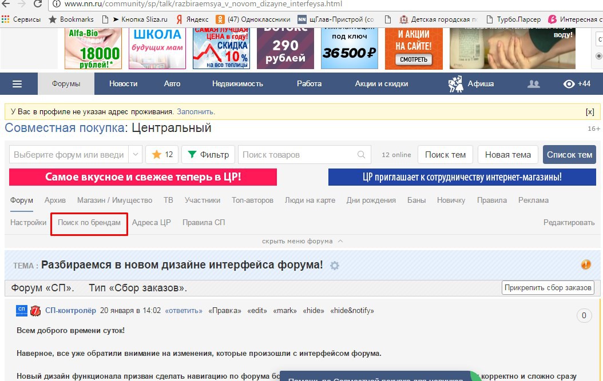Open Правила СП menu item
Image resolution: width=603 pixels, height=381 pixels.
(x=204, y=222)
